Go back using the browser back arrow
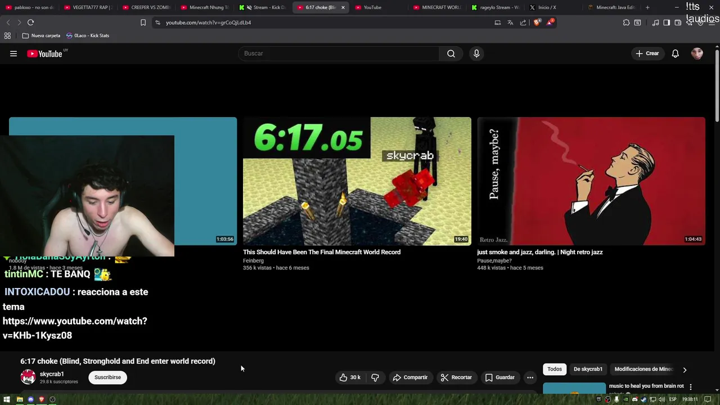Viewport: 720px width, 405px height. pyautogui.click(x=8, y=22)
